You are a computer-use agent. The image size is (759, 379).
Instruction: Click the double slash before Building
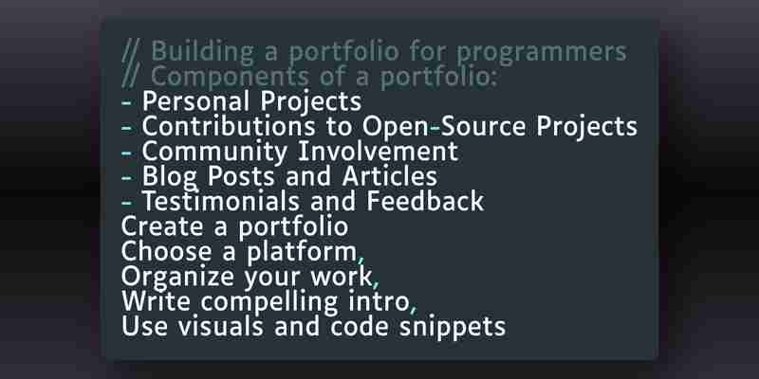pos(132,52)
